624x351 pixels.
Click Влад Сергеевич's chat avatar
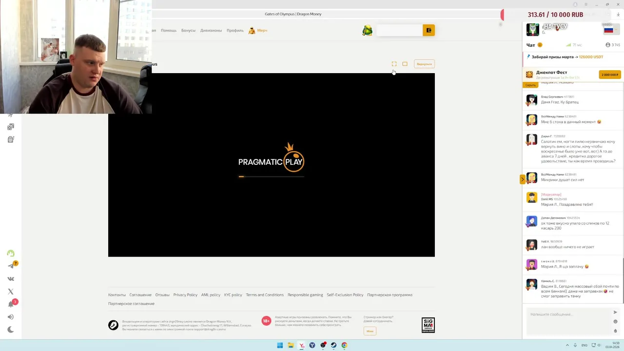click(532, 100)
